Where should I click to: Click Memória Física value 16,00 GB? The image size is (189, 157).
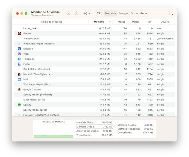click(x=107, y=122)
